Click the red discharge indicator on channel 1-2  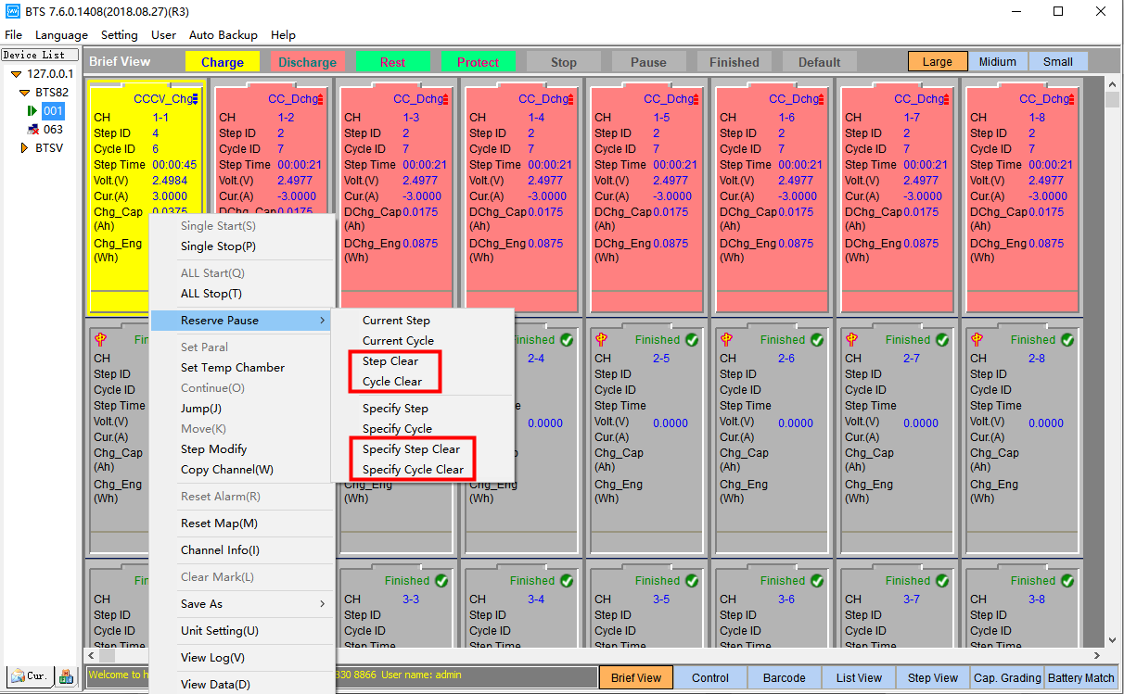pos(321,99)
